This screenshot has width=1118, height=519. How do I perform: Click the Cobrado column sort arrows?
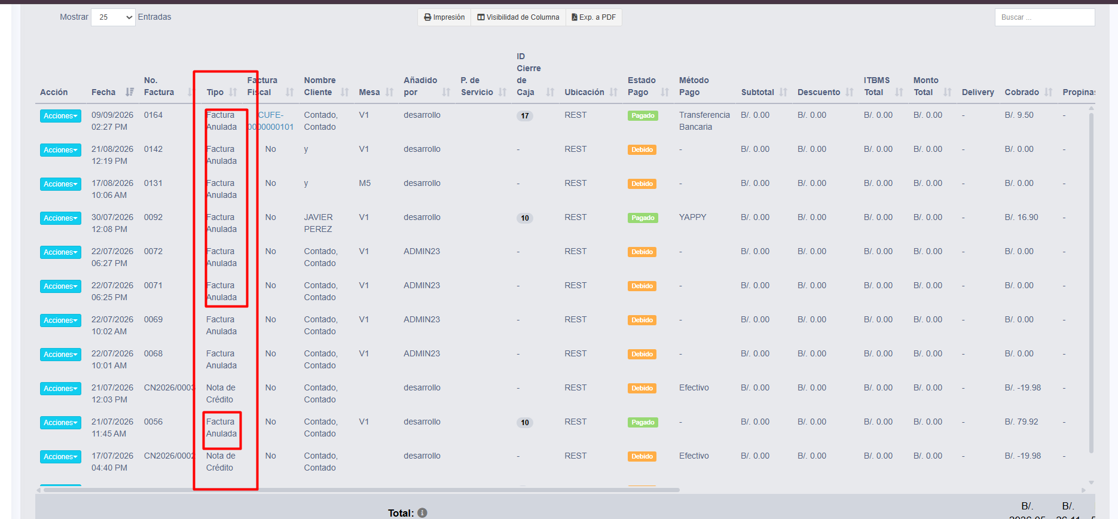[1049, 92]
